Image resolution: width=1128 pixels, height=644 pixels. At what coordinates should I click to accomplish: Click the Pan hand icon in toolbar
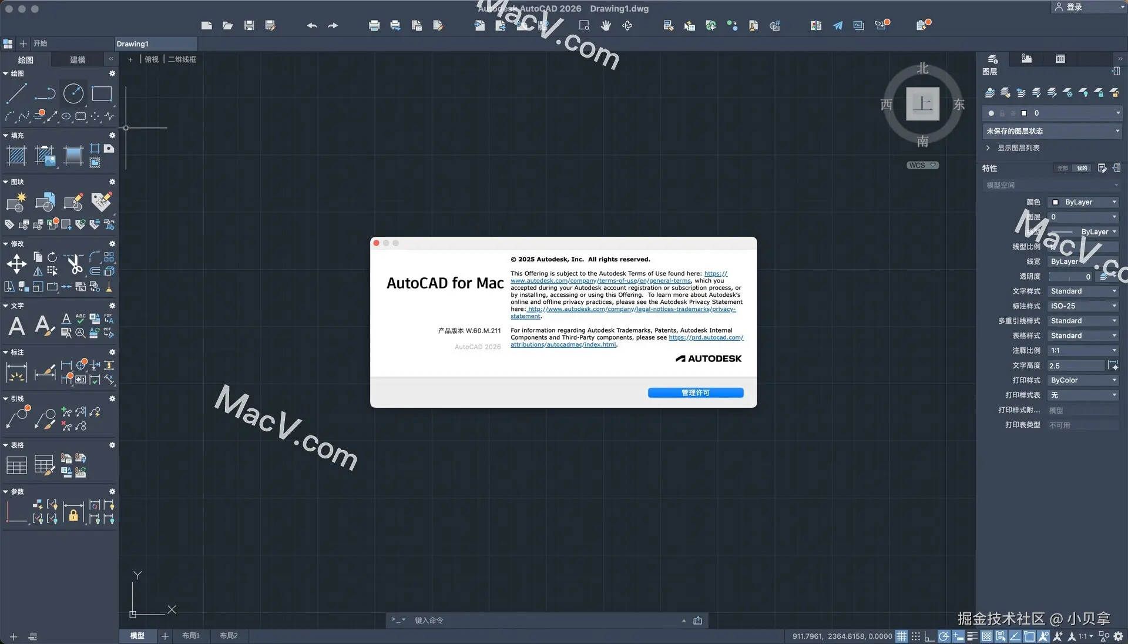click(x=606, y=25)
